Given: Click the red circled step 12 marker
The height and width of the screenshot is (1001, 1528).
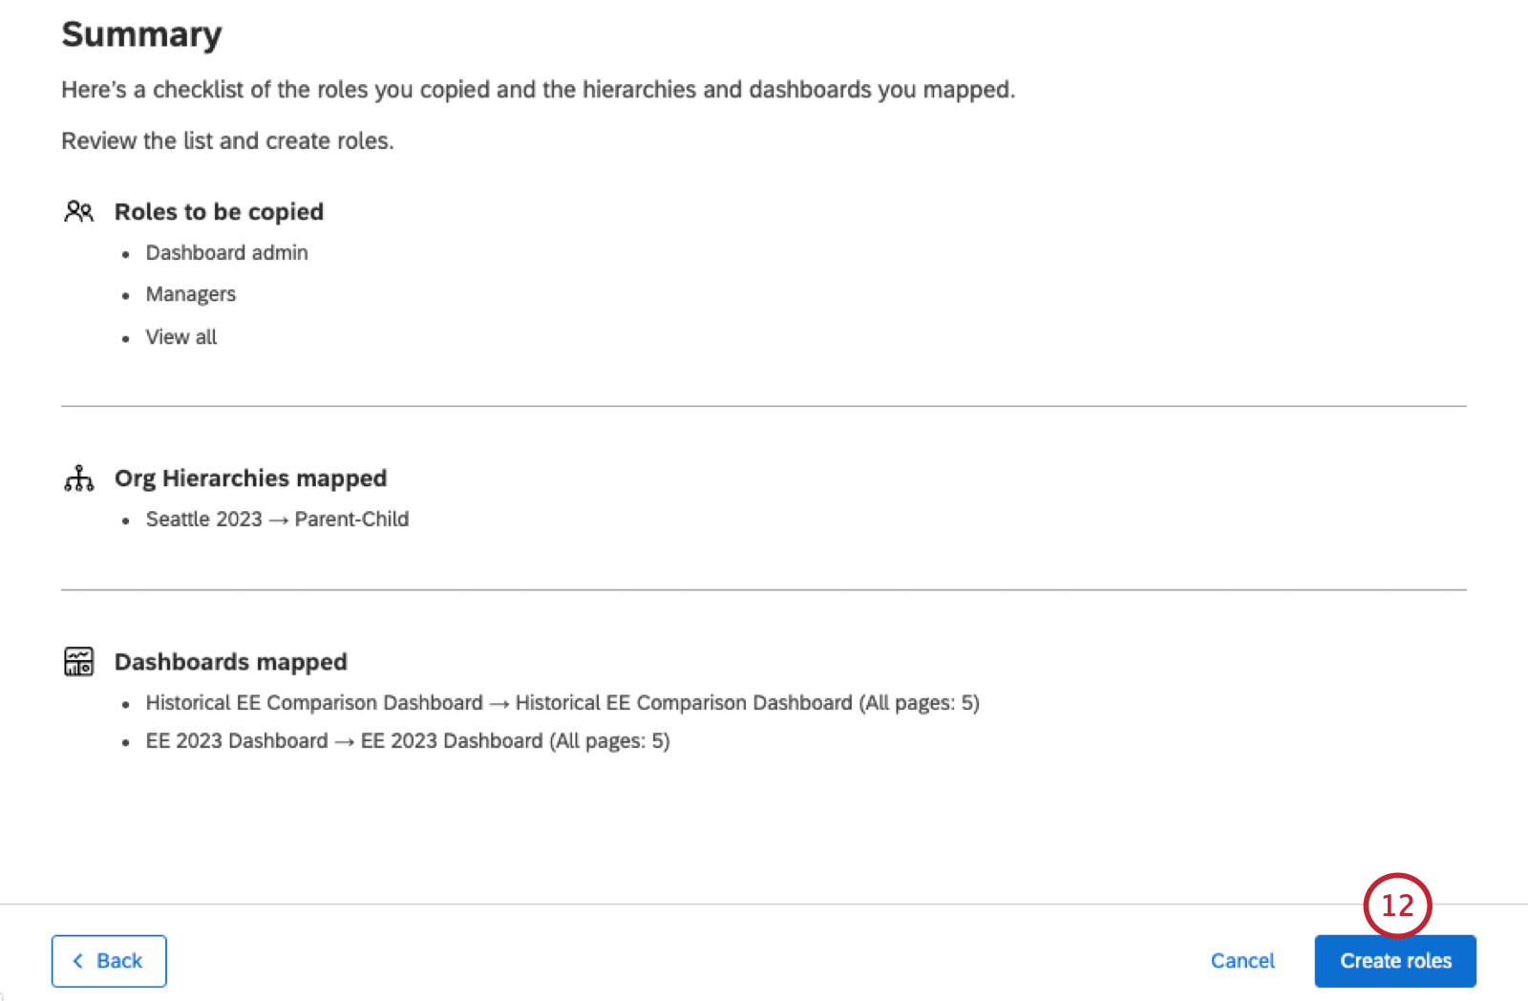Looking at the screenshot, I should tap(1397, 905).
